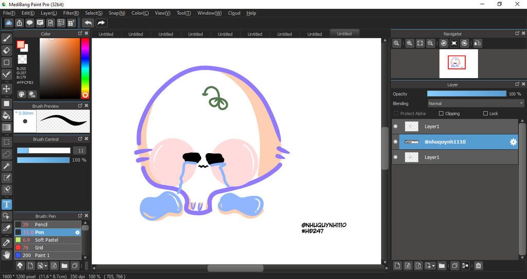Open the Window menu

[209, 13]
